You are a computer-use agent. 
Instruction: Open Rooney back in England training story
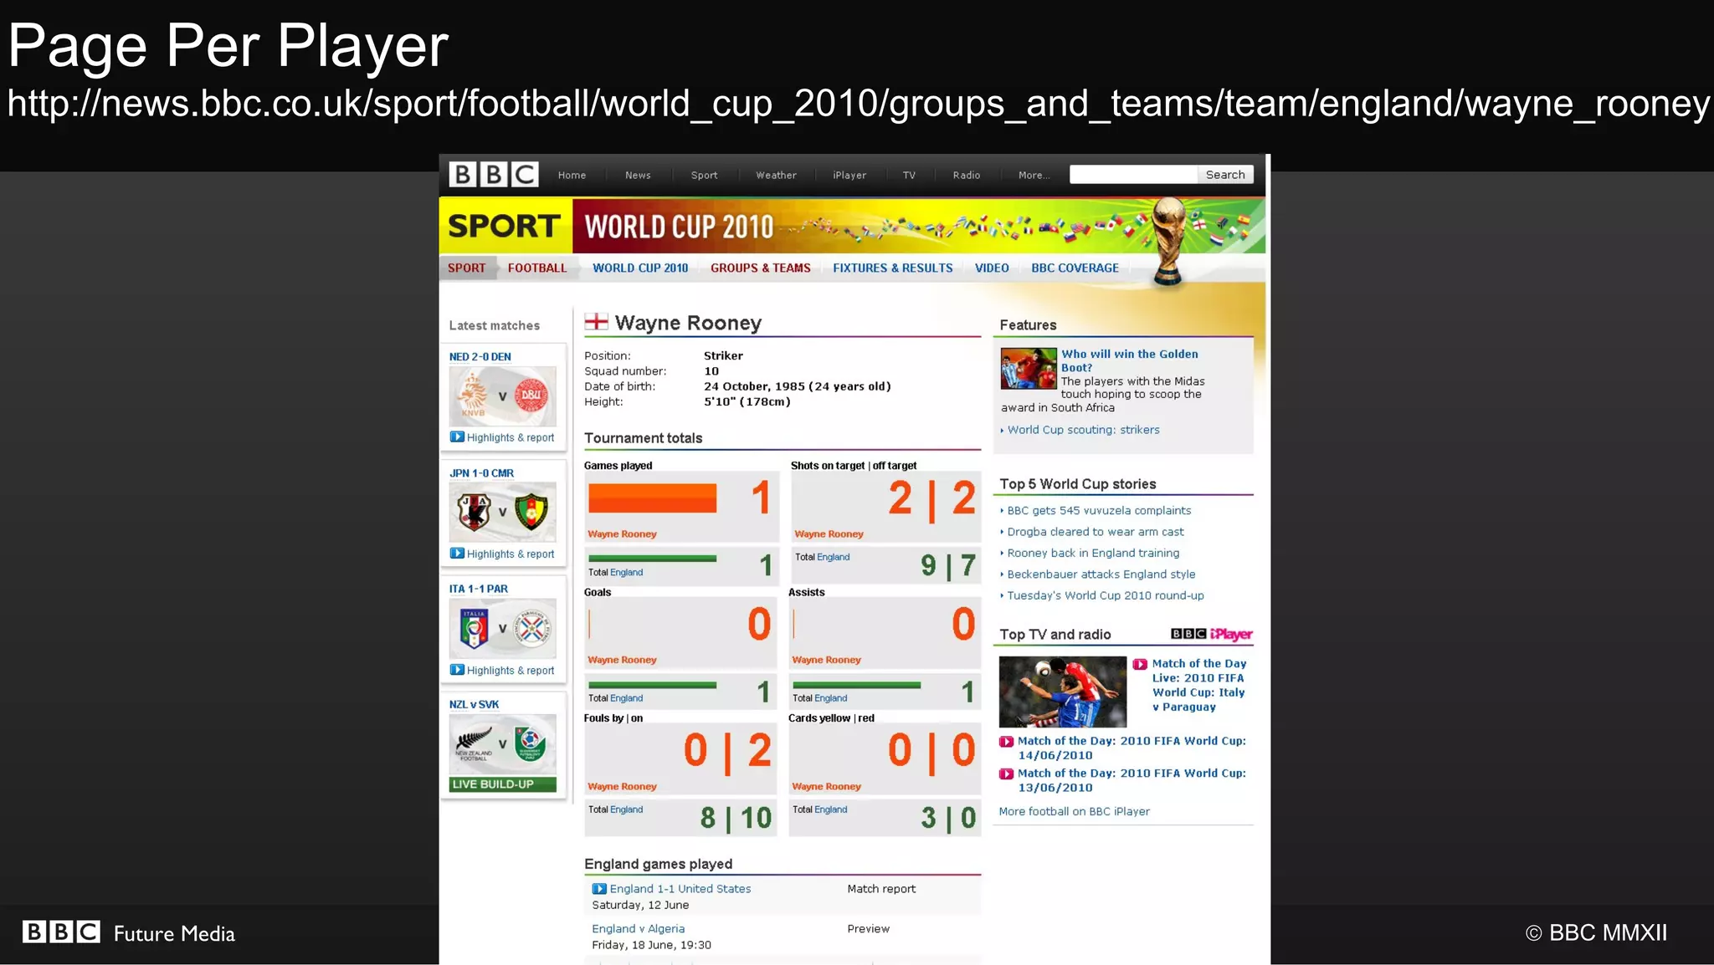(x=1093, y=553)
